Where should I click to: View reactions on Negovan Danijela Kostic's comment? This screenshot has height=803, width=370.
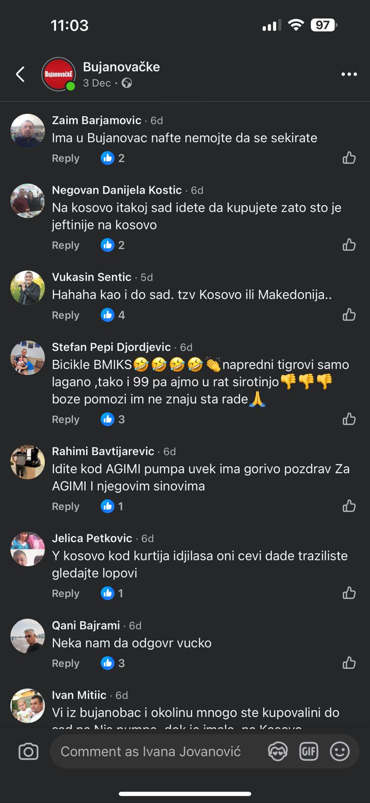point(113,245)
